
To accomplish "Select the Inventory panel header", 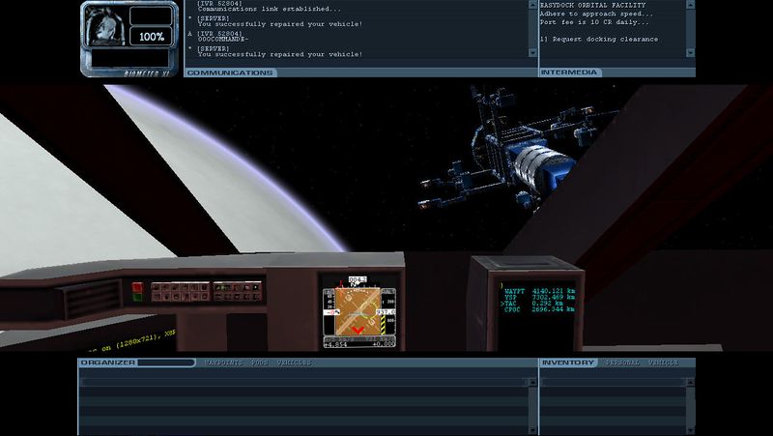I will (568, 363).
